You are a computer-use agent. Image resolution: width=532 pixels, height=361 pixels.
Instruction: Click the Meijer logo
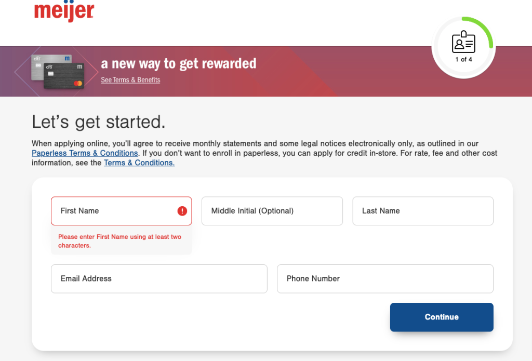(63, 11)
